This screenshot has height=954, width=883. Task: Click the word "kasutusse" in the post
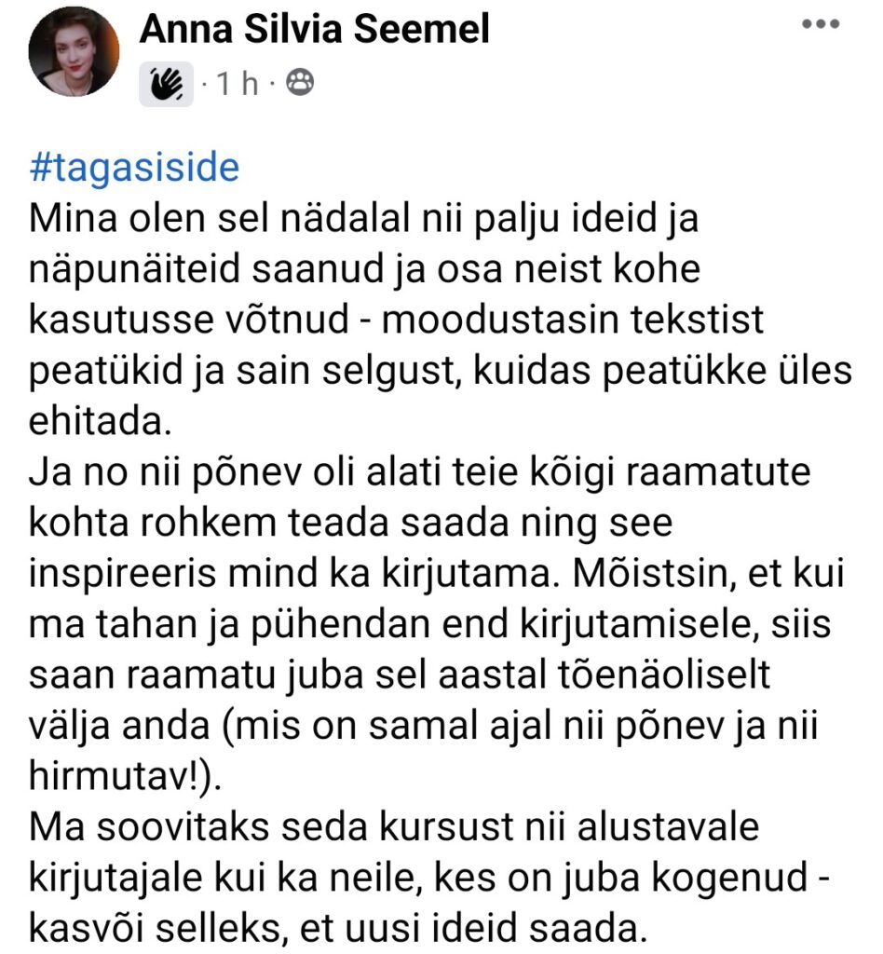121,320
